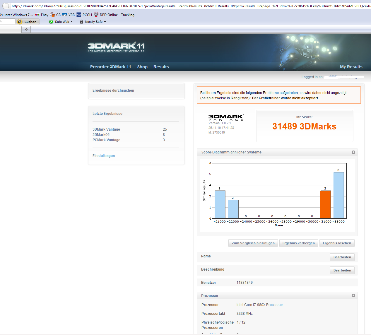Click the ~22000 score bar

(233, 209)
